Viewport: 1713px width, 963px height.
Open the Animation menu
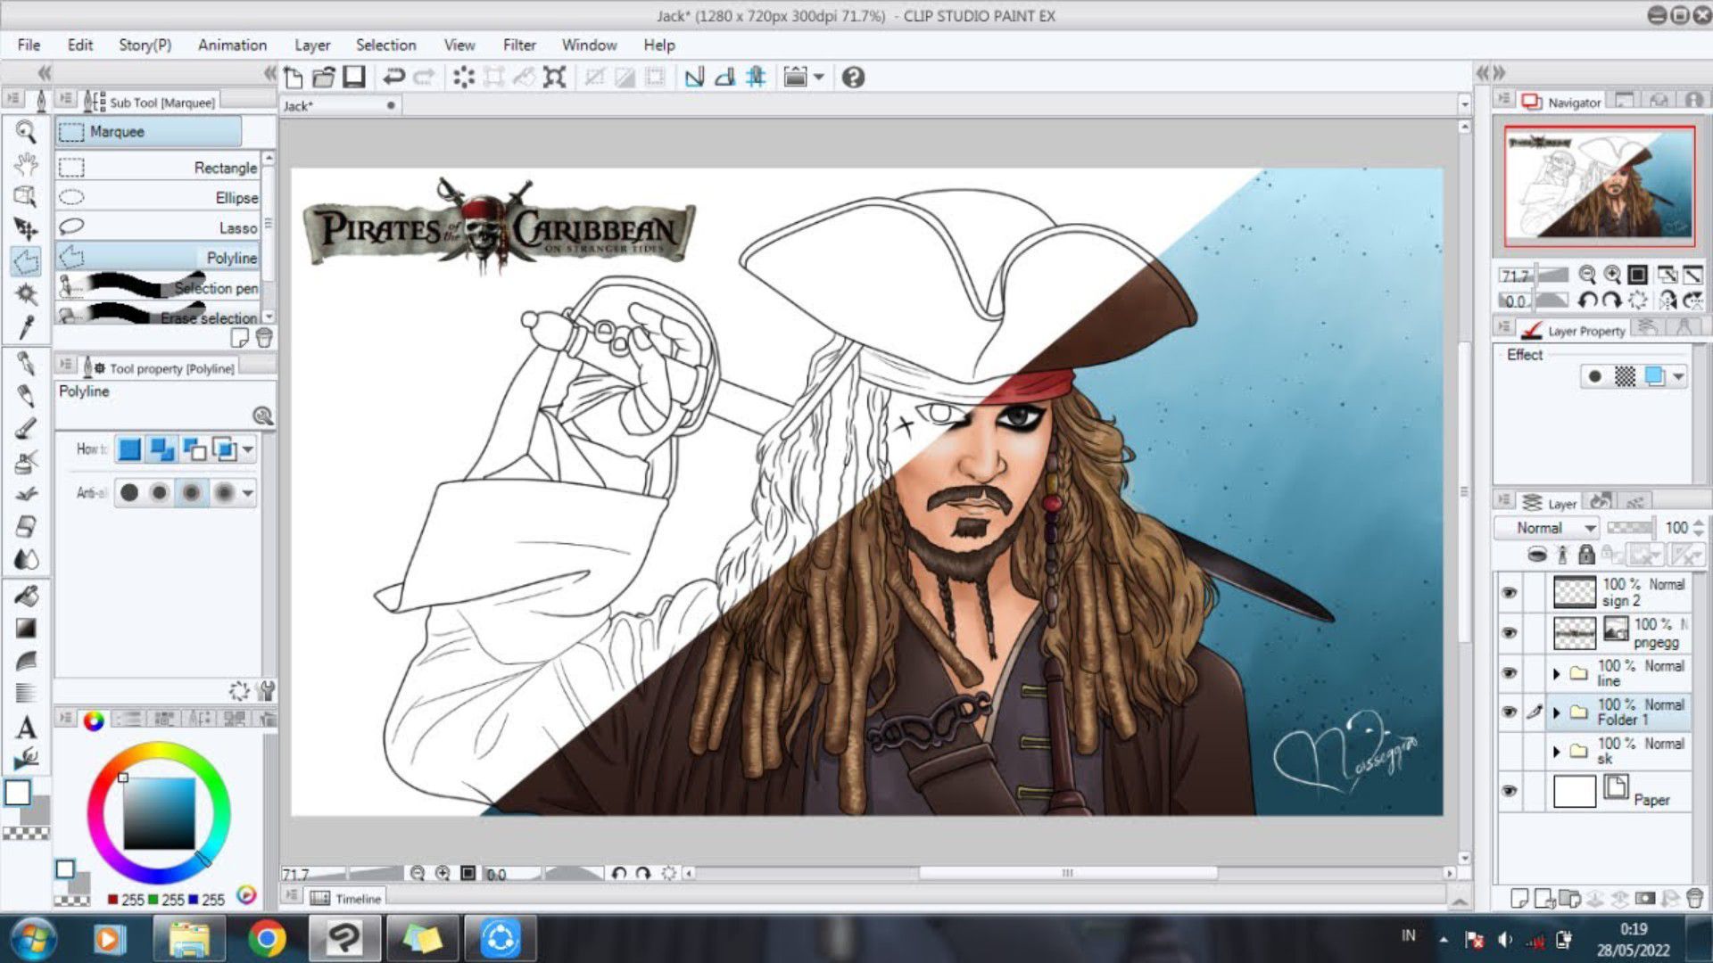tap(232, 45)
